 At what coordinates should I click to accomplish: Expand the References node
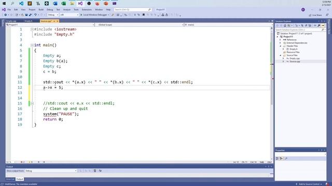pyautogui.click(x=281, y=40)
